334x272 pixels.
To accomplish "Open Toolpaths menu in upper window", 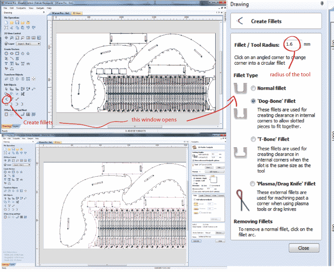I will pos(21,8).
